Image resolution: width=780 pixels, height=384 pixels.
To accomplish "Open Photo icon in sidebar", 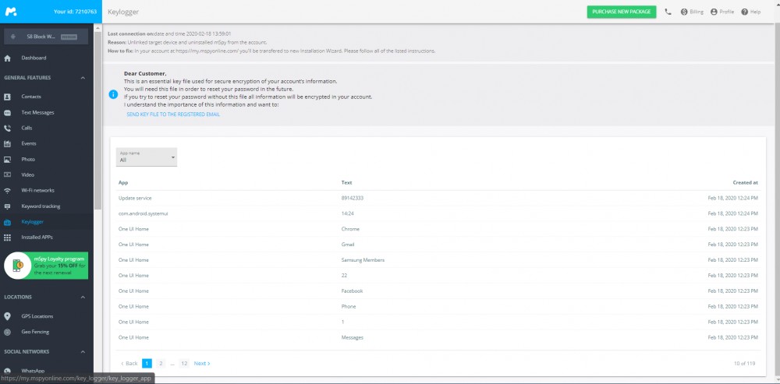I will pos(8,160).
